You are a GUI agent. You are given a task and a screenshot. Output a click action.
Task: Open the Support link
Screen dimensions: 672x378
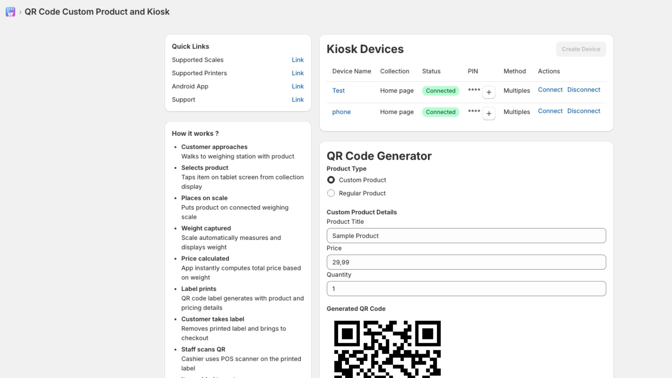coord(297,100)
